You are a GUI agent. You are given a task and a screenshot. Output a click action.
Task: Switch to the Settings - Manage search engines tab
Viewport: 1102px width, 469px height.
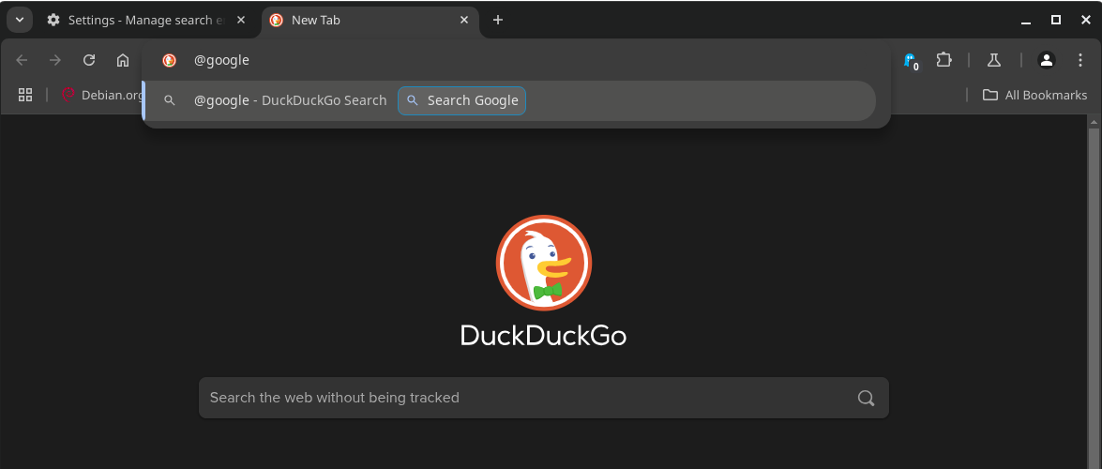pyautogui.click(x=147, y=20)
